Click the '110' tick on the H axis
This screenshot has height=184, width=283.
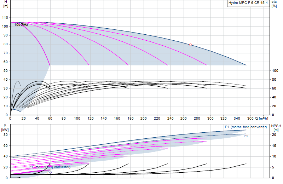5,18
